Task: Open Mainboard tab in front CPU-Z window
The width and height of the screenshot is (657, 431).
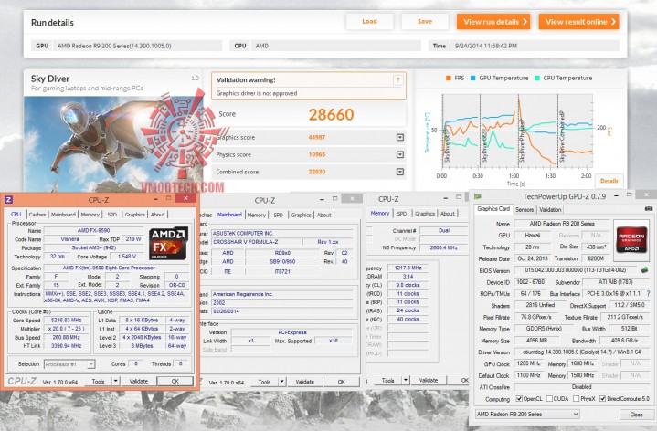Action: pos(63,215)
